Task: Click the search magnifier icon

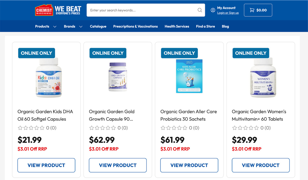Action: point(200,10)
